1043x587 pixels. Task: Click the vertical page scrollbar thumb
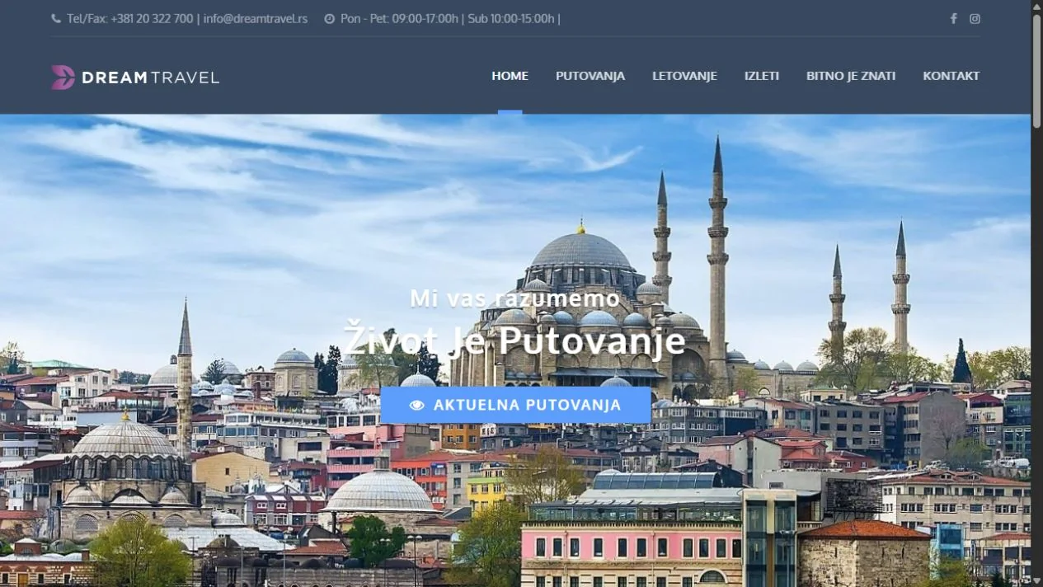[x=1036, y=70]
